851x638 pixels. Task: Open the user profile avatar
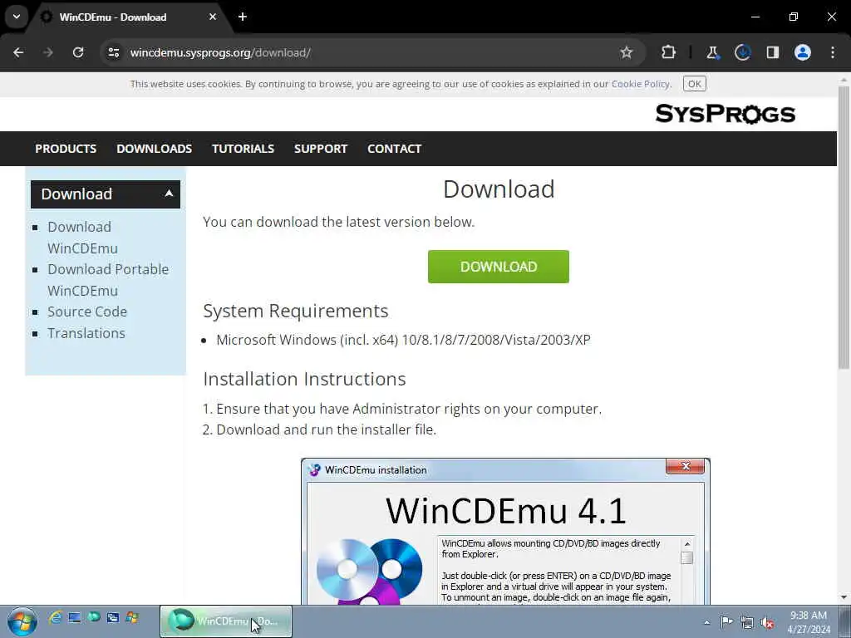(803, 52)
